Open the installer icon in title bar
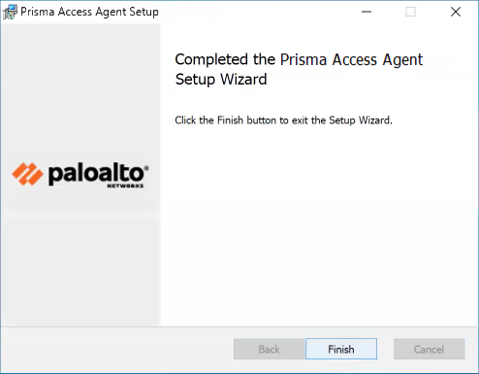 10,12
